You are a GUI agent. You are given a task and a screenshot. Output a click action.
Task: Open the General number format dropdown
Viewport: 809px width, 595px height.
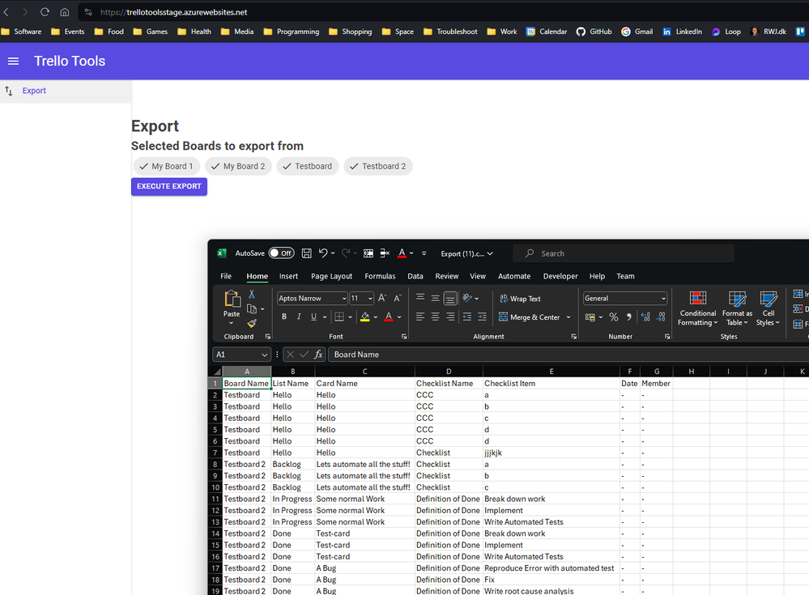tap(663, 299)
